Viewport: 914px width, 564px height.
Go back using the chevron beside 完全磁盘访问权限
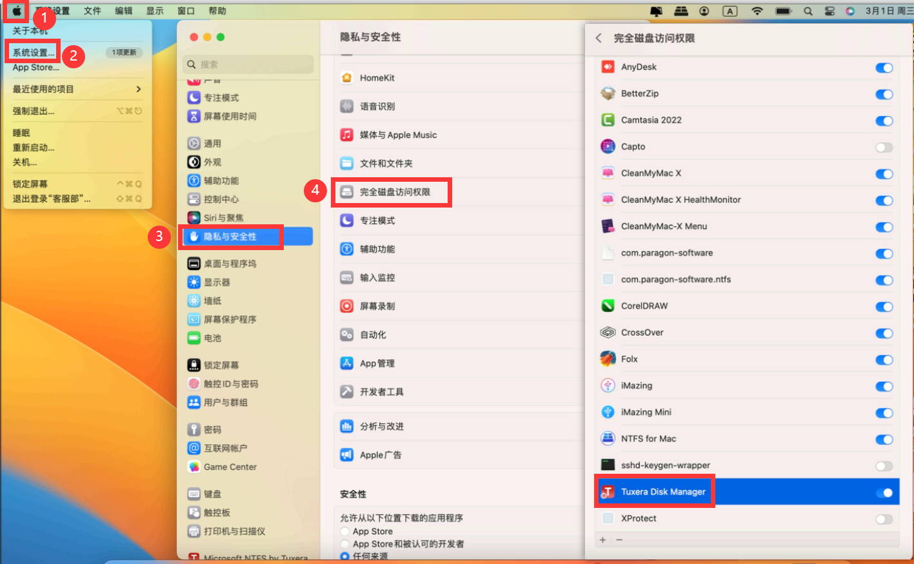pos(599,38)
